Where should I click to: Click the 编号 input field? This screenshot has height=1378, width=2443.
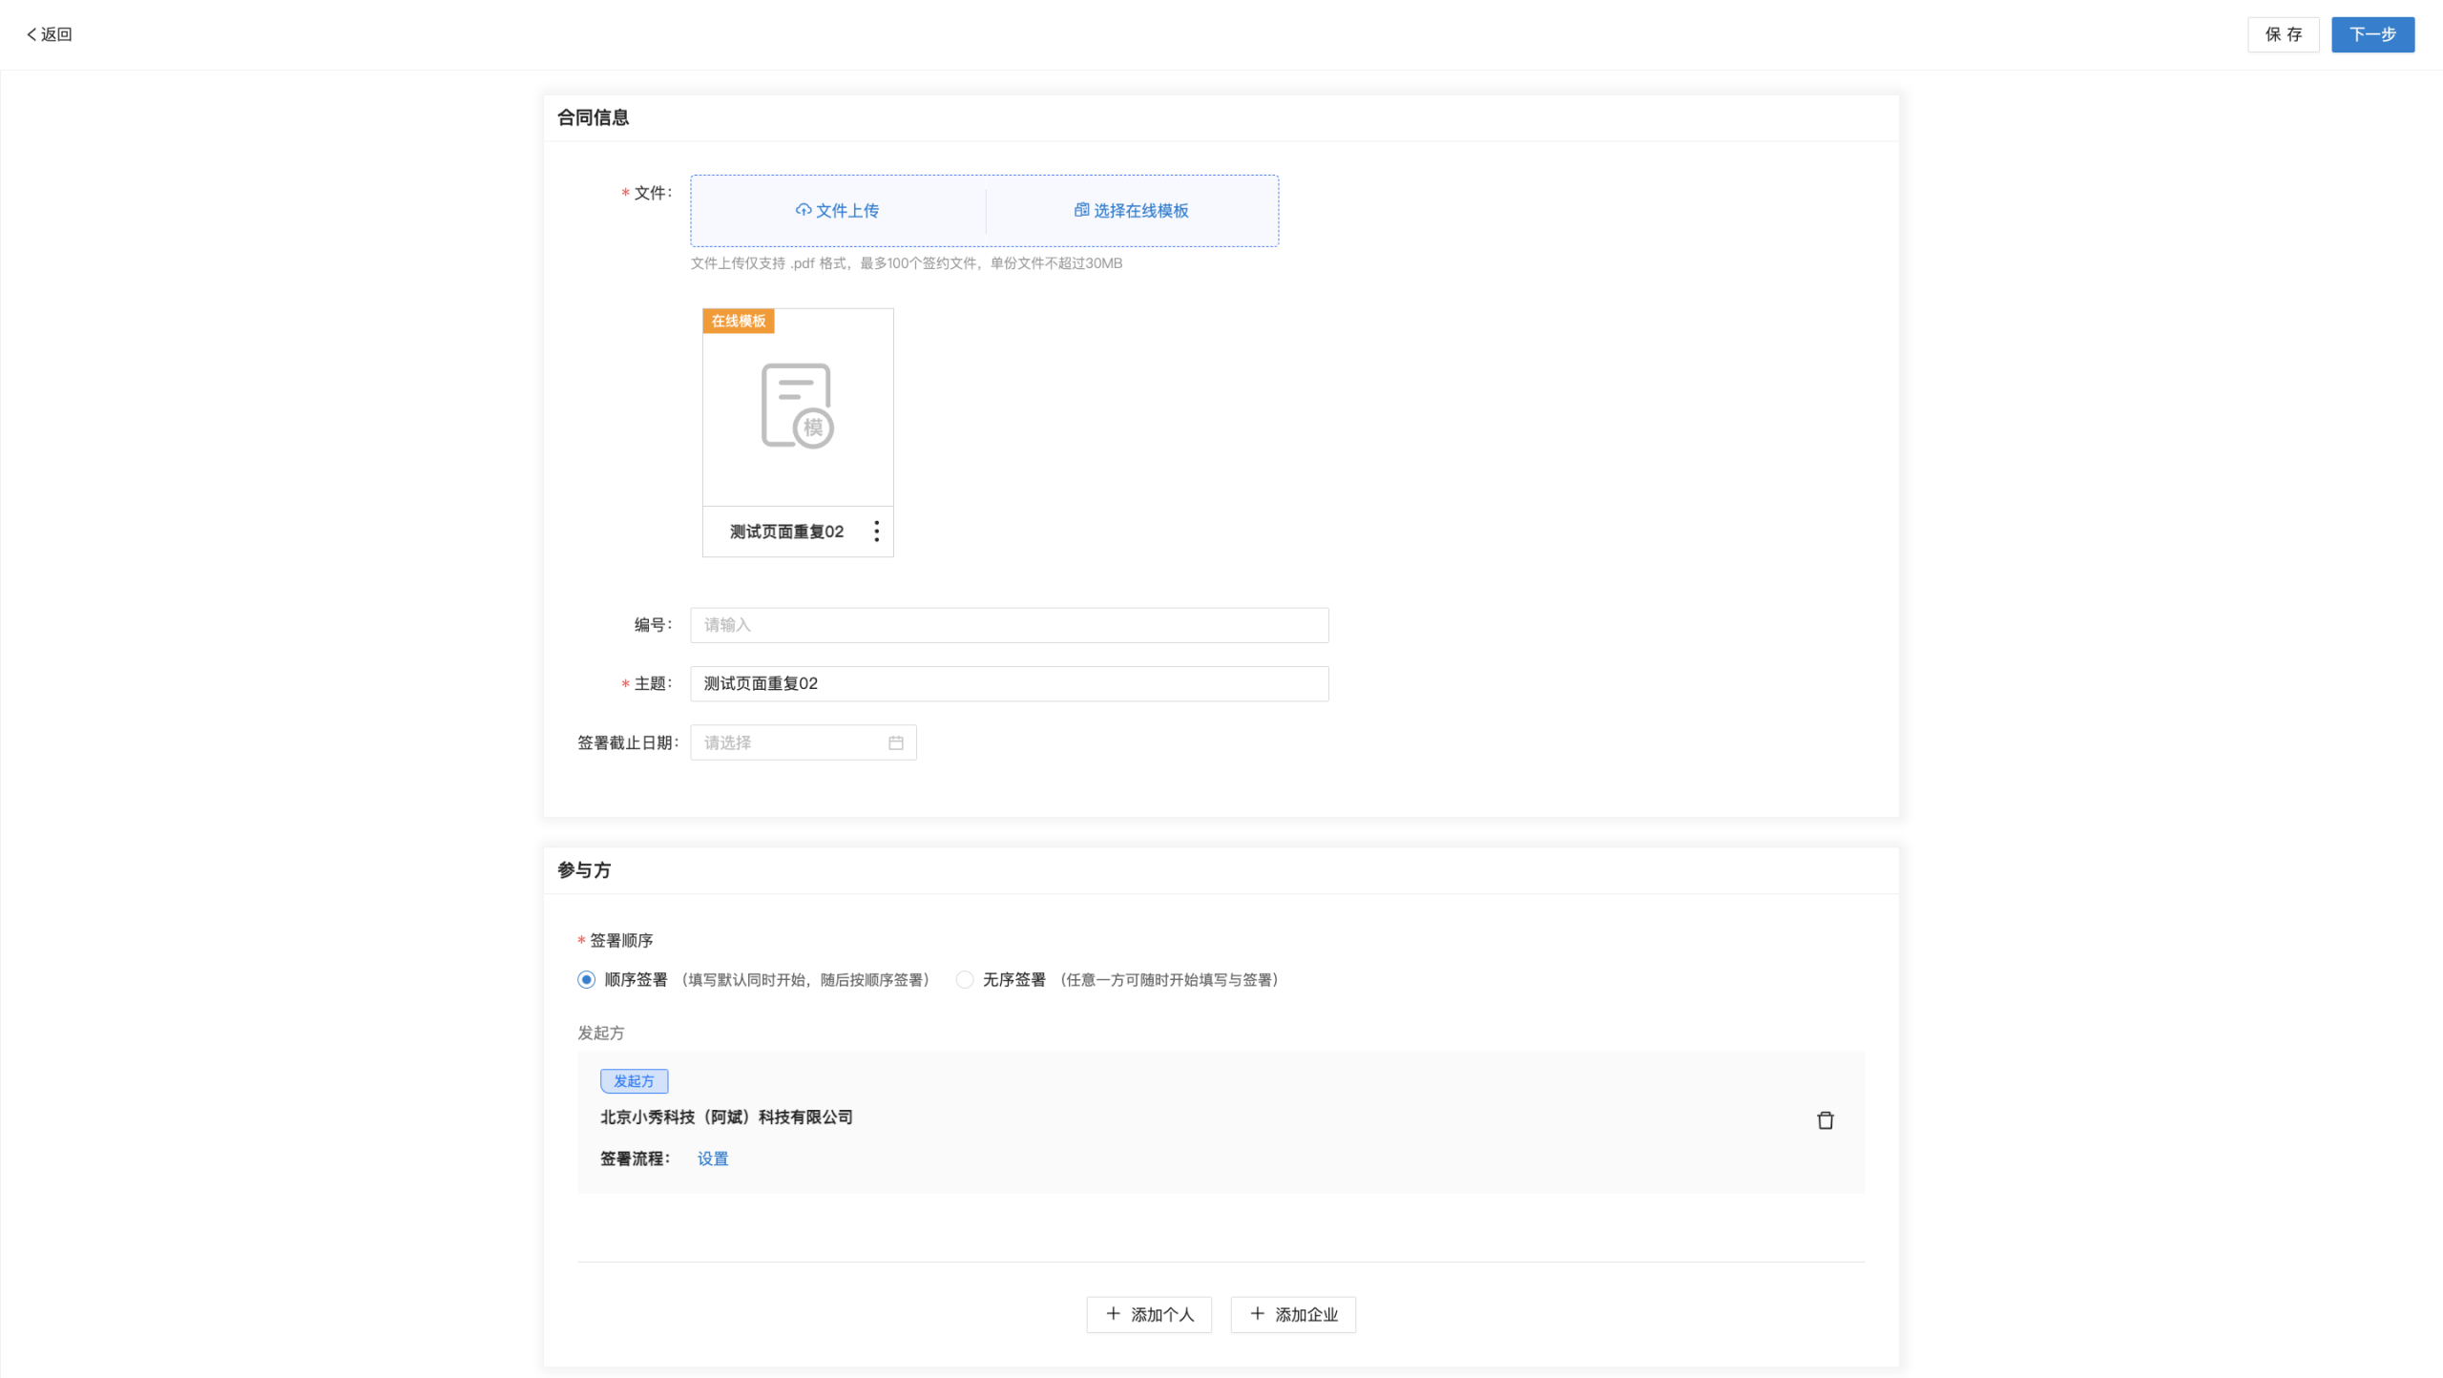click(1009, 625)
